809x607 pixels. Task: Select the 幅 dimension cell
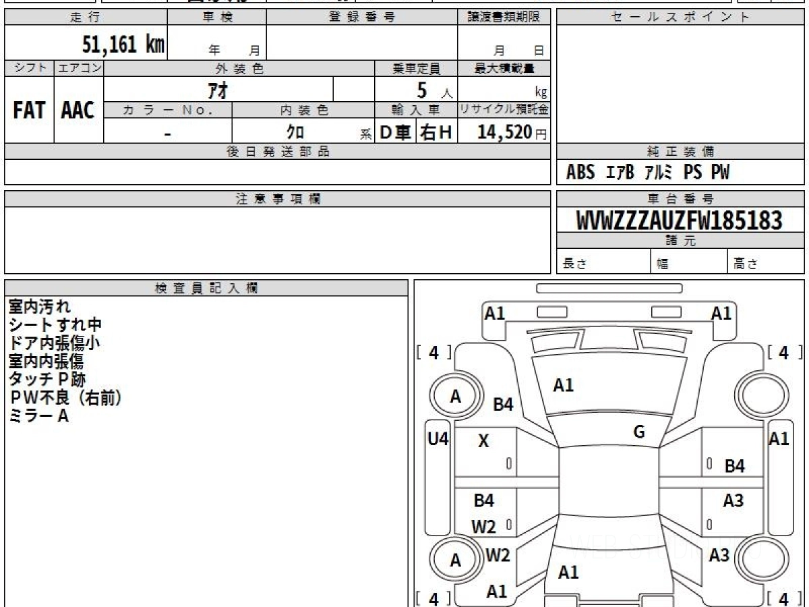tap(690, 262)
